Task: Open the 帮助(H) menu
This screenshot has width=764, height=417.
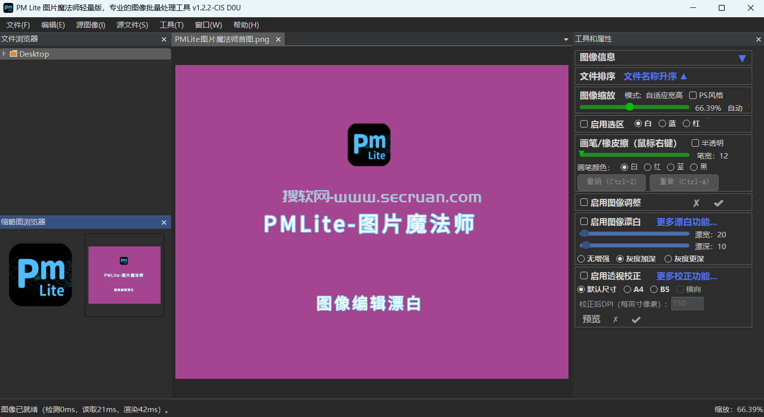Action: point(246,25)
